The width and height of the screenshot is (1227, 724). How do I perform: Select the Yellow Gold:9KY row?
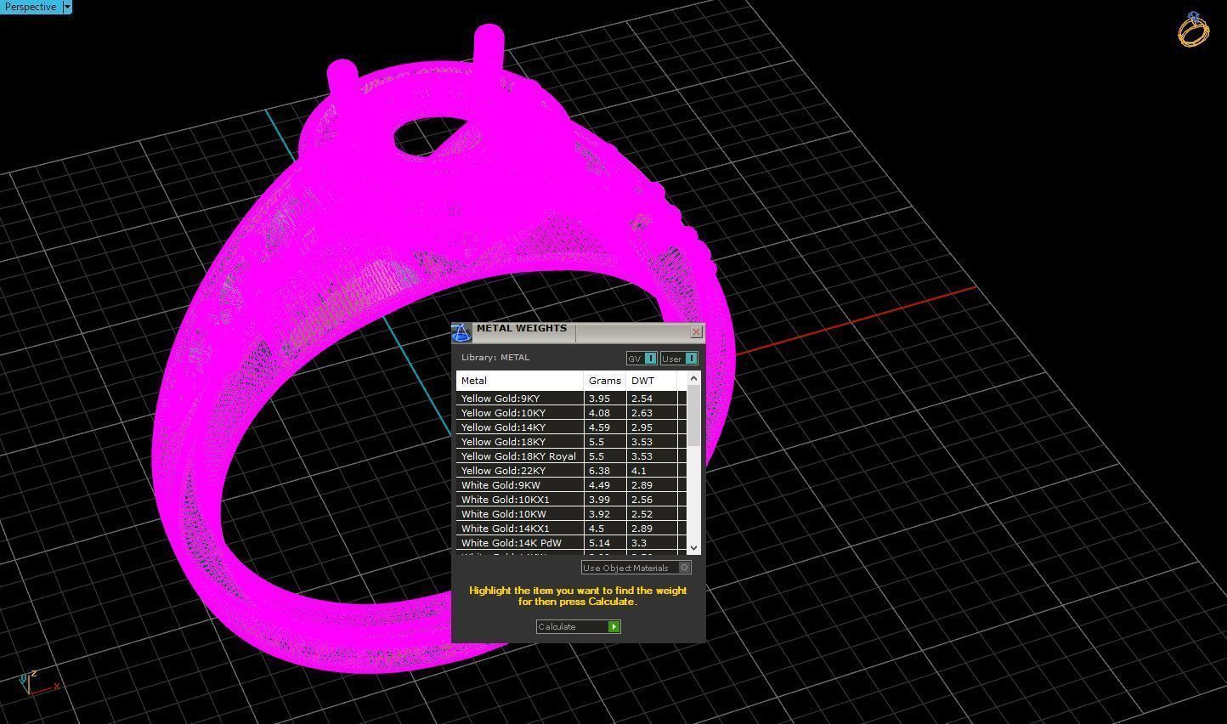(571, 399)
